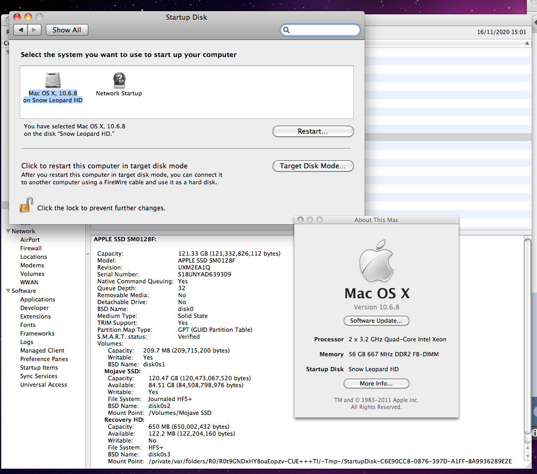Select Managed Client under Software
The height and width of the screenshot is (474, 537).
pyautogui.click(x=42, y=350)
